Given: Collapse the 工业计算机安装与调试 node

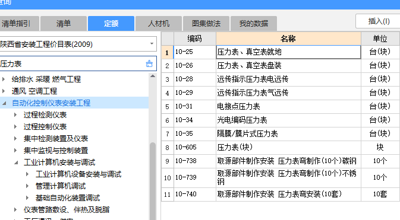Looking at the screenshot, I should pyautogui.click(x=16, y=162).
